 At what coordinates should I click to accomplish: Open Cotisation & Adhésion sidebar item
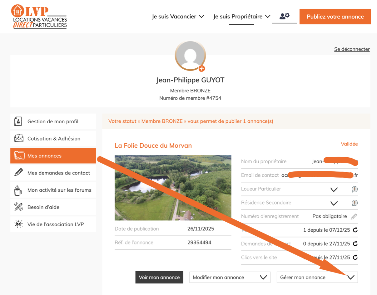(53, 139)
